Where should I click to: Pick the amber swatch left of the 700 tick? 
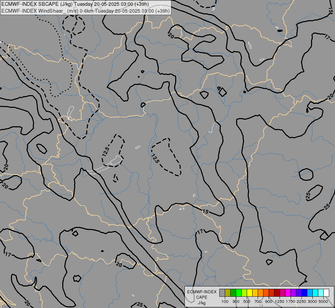[x=255, y=293]
